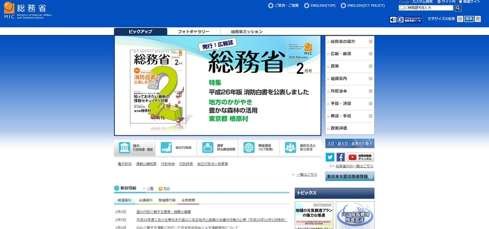This screenshot has width=489, height=229.
Task: Open the 独立行政法人制度等 link
Action: pyautogui.click(x=213, y=164)
